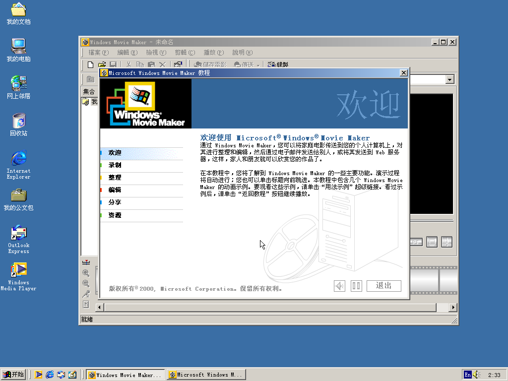Open 网上邻居 desktop icon

click(18, 87)
